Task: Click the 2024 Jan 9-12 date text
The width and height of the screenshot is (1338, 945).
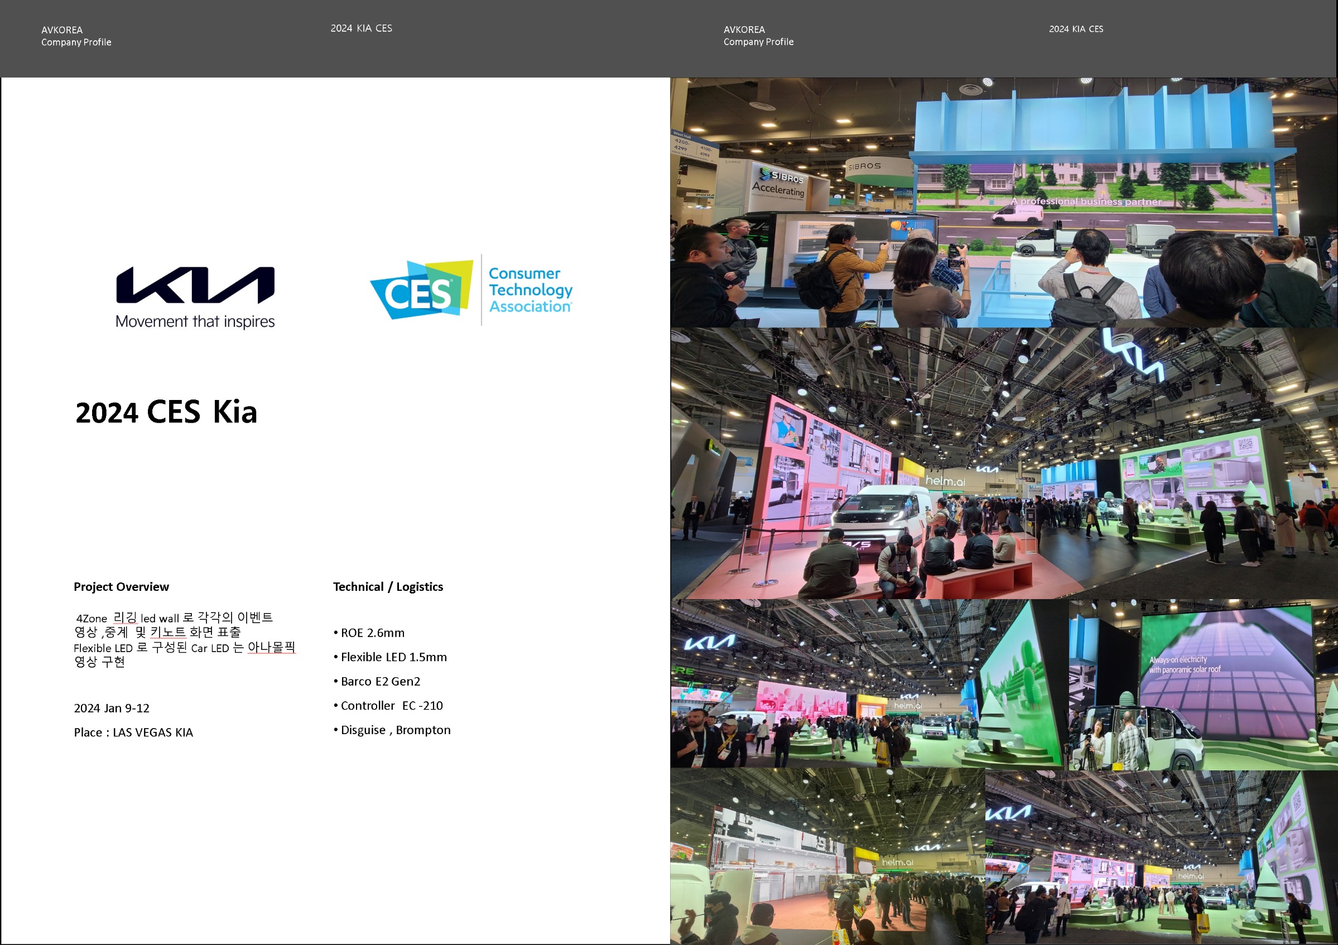Action: 111,708
